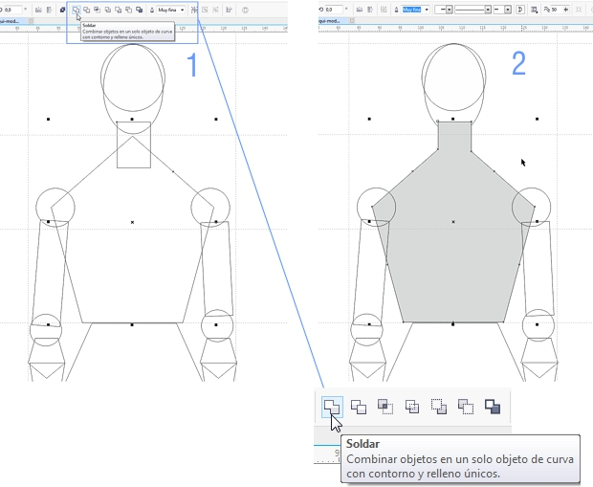Screen dimensions: 593x487
Task: Toggle the close curve button in panel 2
Action: 520,10
